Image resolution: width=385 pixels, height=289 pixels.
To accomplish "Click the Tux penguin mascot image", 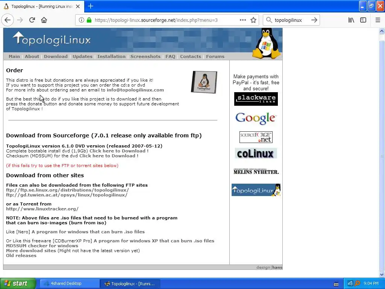I will coord(267,43).
